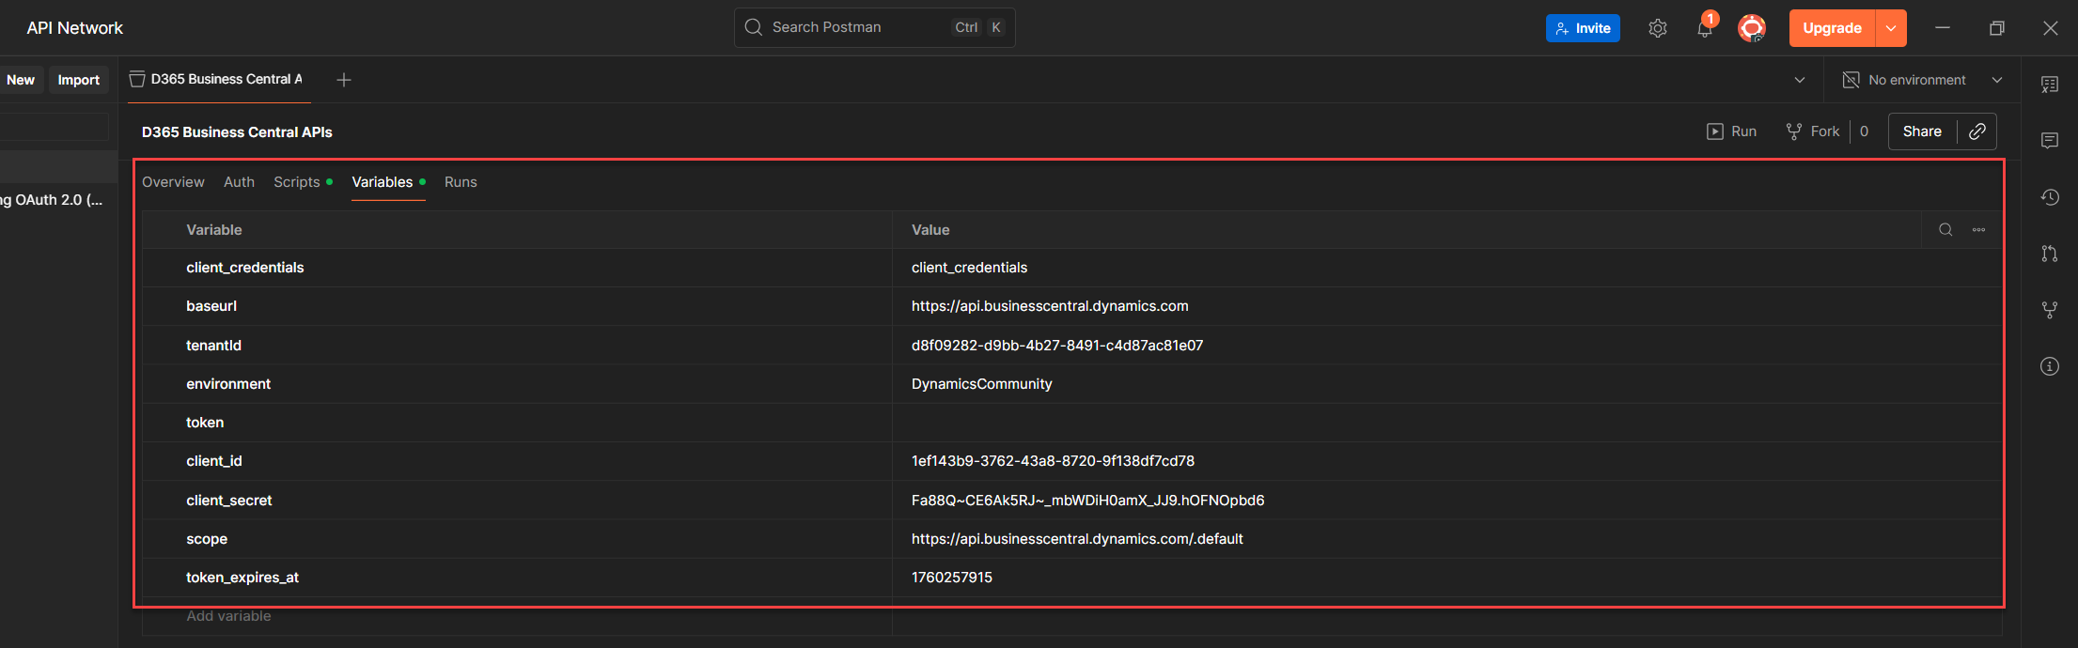
Task: Copy collection link with the link icon
Action: [1977, 131]
